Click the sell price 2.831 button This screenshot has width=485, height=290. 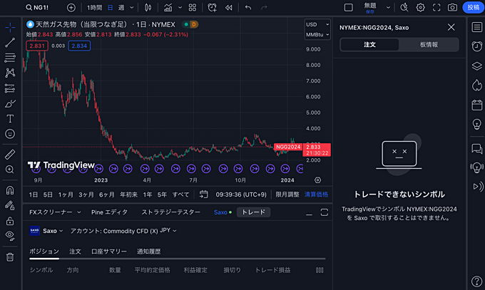coord(37,46)
